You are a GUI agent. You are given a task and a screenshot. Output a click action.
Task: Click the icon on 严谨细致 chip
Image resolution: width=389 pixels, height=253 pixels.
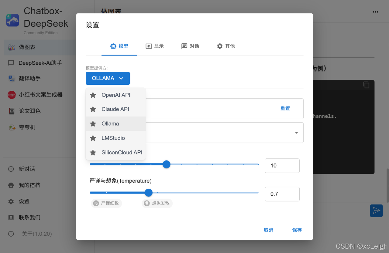click(x=96, y=203)
